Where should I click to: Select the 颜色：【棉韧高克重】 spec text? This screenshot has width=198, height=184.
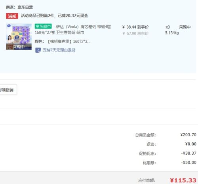[x=63, y=42]
